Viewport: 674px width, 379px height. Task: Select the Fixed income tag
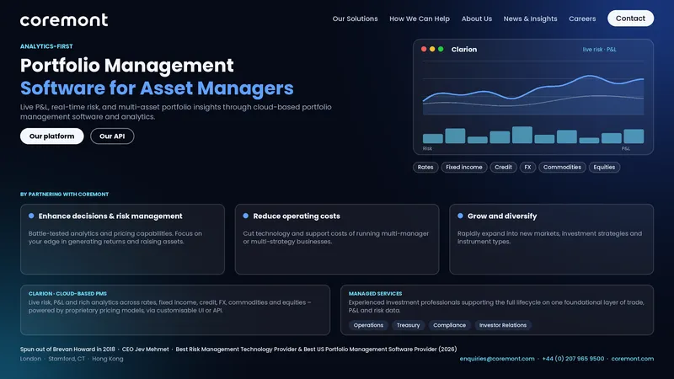pyautogui.click(x=464, y=167)
